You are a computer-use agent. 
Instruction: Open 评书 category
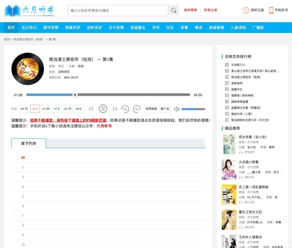coord(156,28)
